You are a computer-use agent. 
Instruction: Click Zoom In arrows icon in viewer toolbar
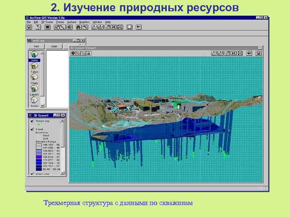point(233,53)
